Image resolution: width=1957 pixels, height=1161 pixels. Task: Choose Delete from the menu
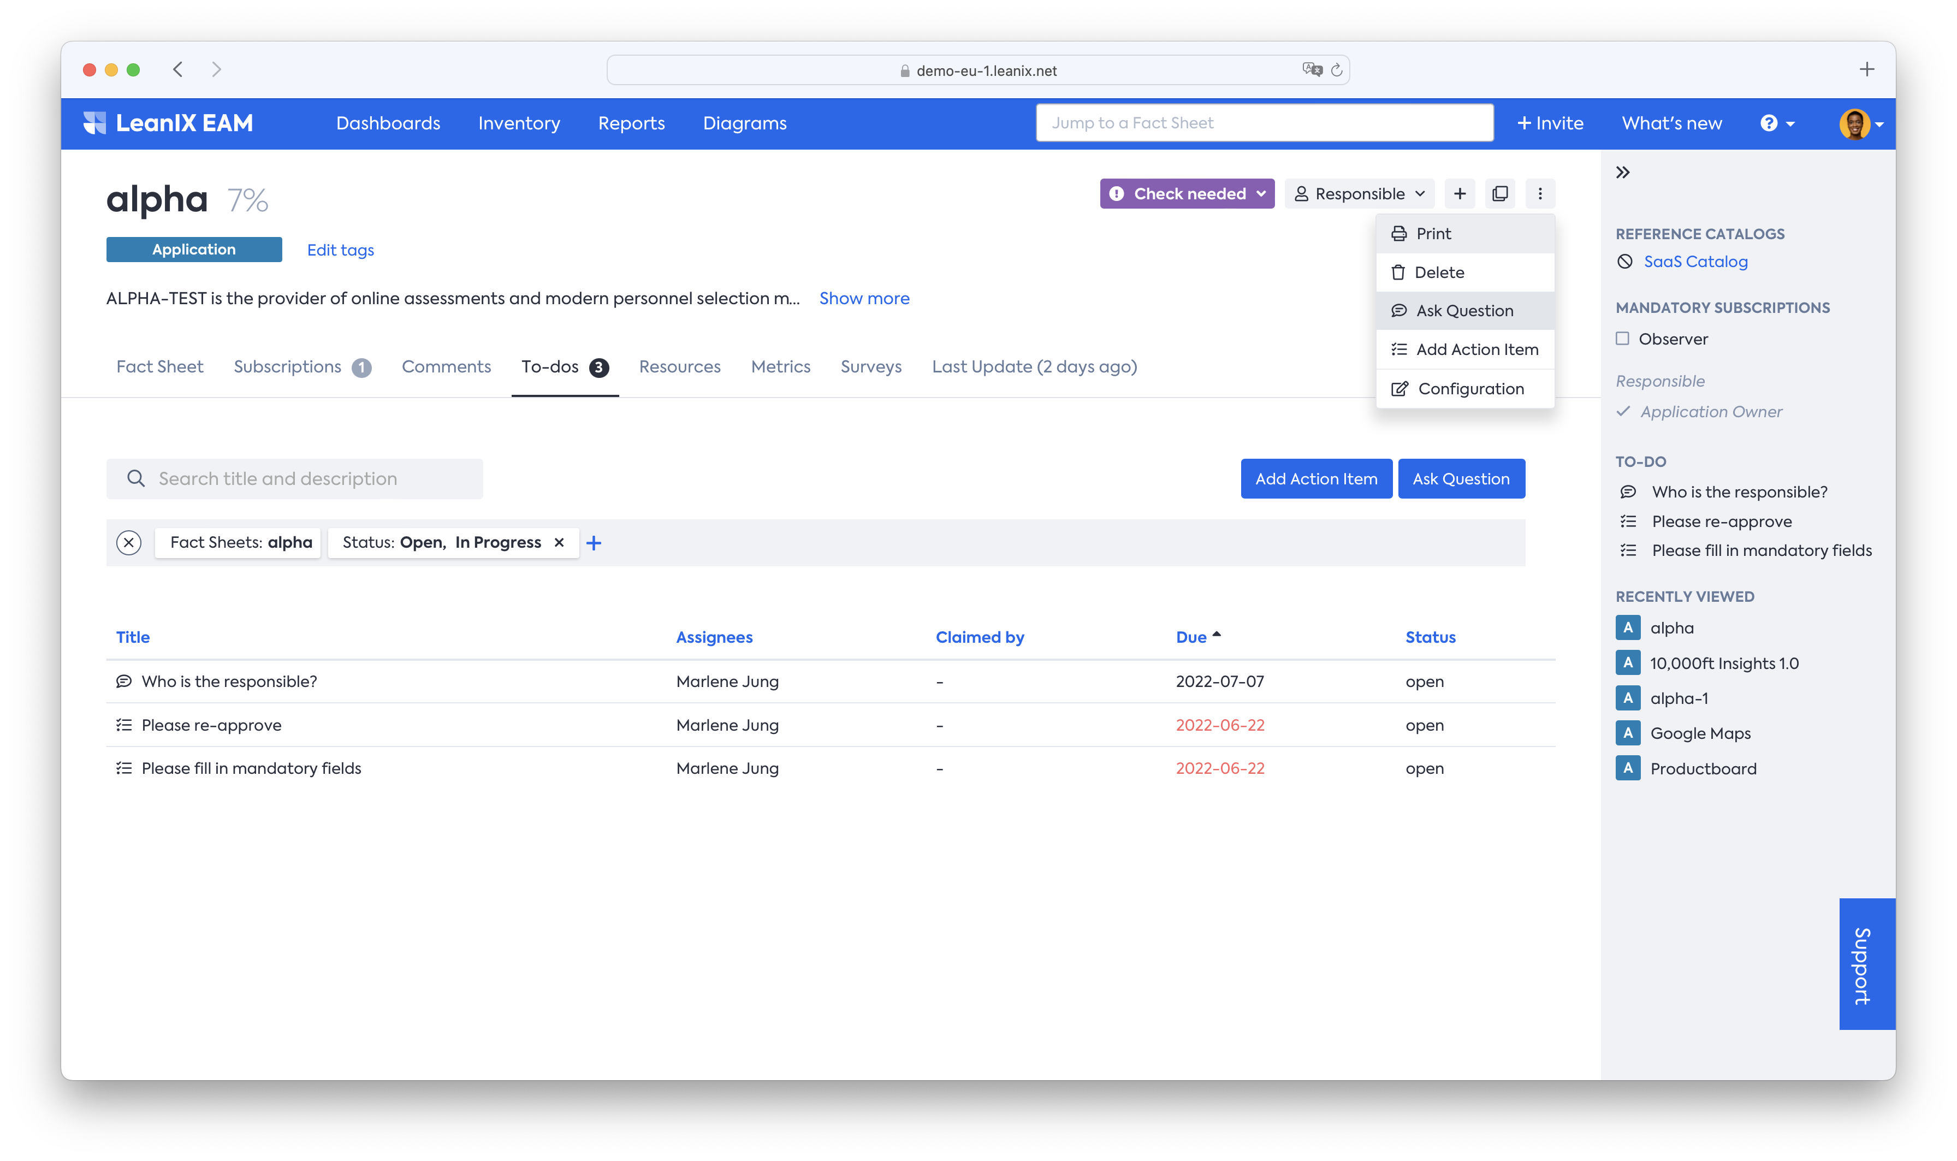(x=1464, y=273)
